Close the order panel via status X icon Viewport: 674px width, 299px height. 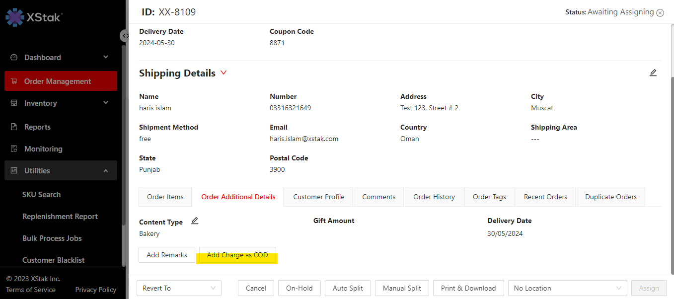pyautogui.click(x=660, y=13)
